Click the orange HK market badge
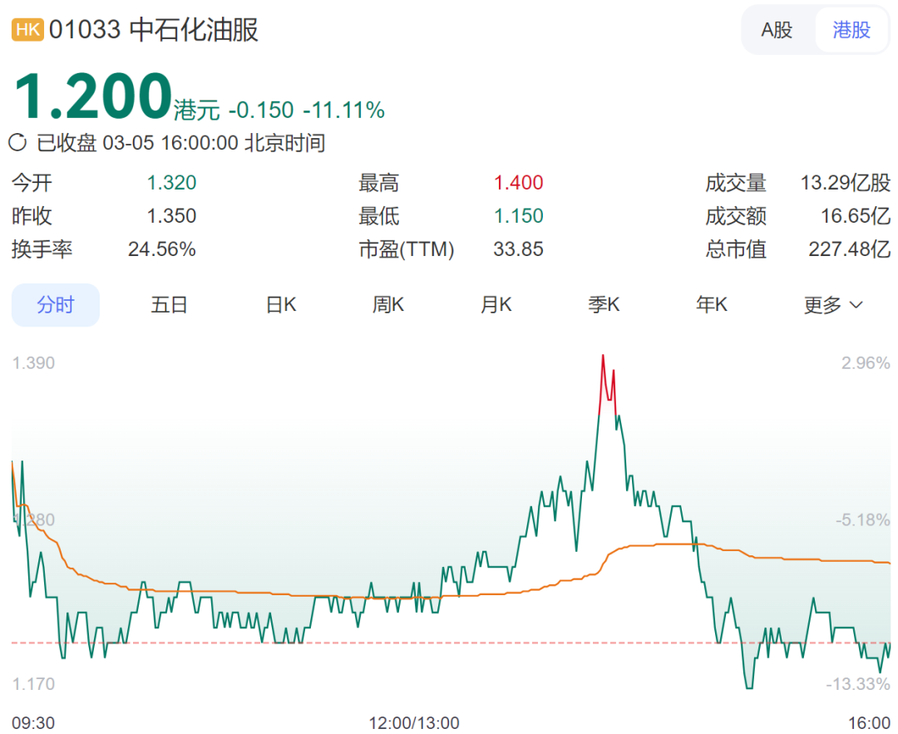The image size is (898, 734). coord(27,31)
